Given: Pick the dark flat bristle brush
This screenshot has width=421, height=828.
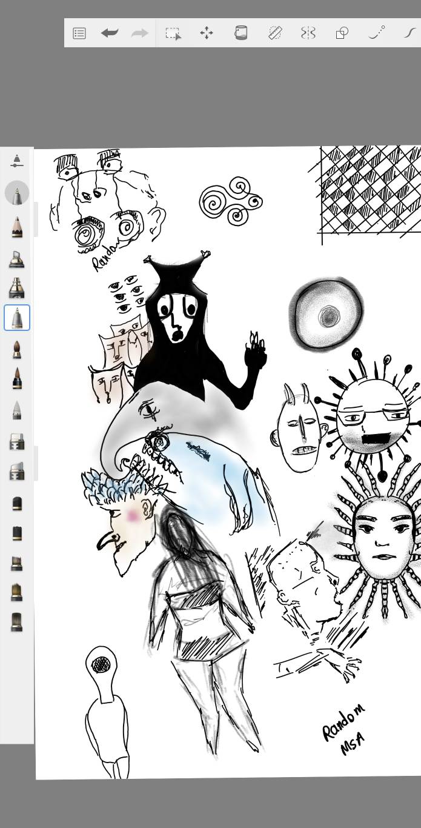Looking at the screenshot, I should coord(17,622).
